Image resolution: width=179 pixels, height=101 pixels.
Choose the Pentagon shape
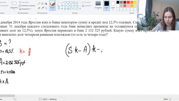pos(65,6)
